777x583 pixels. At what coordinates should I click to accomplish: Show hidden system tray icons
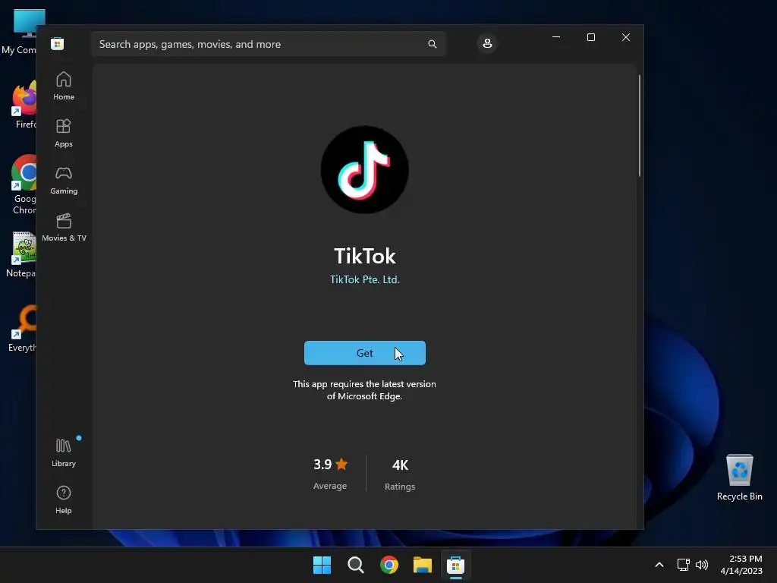659,565
